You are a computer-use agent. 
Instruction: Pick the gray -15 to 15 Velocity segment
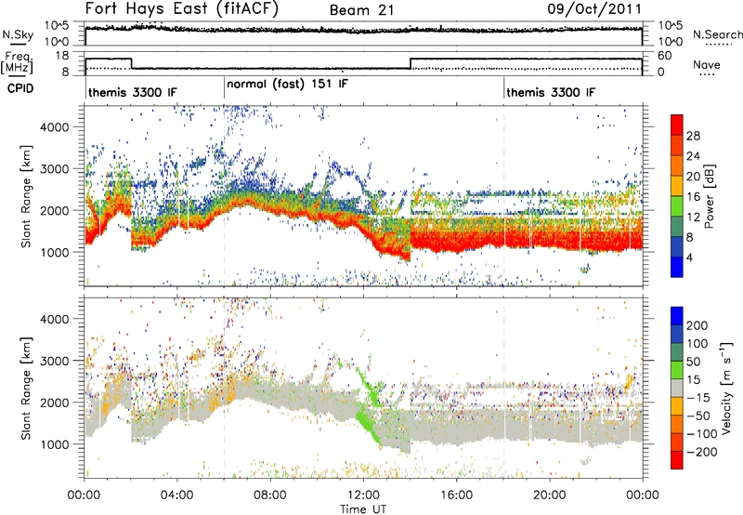(x=677, y=389)
